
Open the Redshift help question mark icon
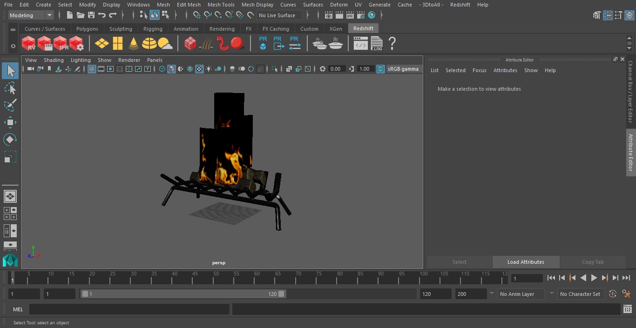coord(392,44)
